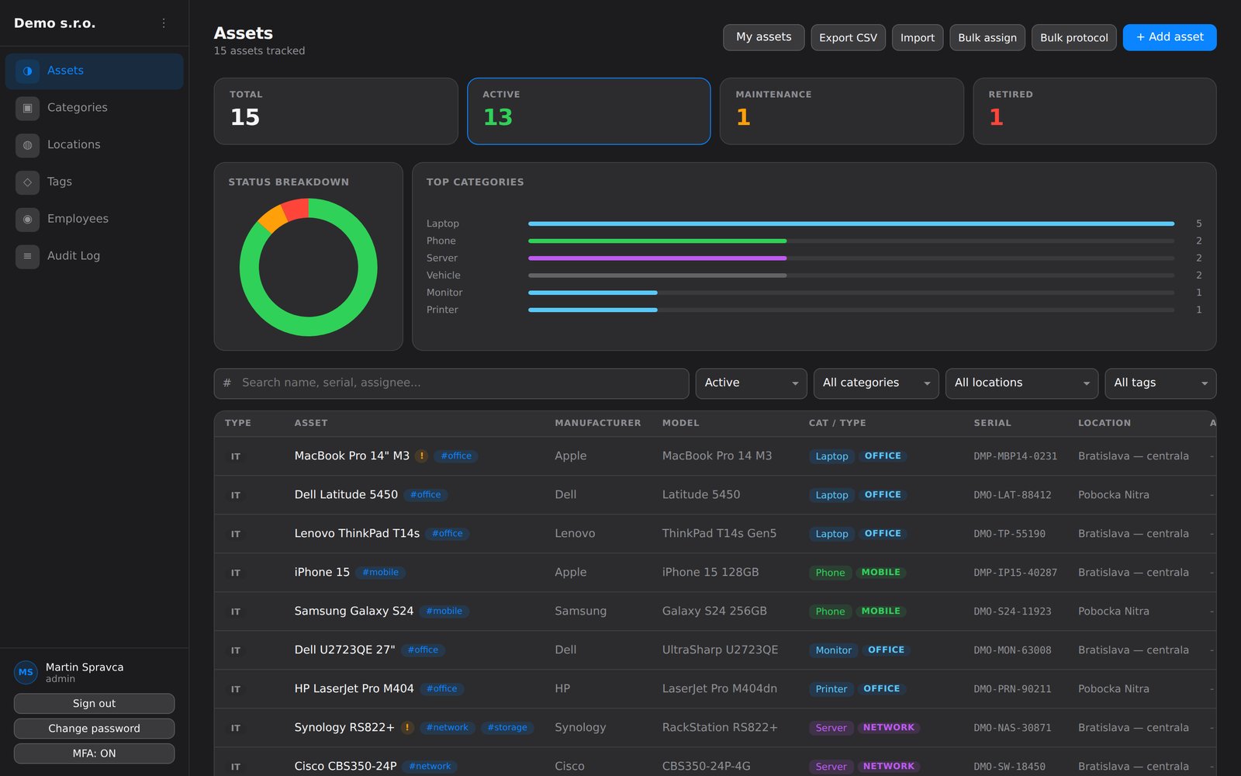Click Laptop badge in Lenovo ThinkPad row
1241x776 pixels.
[831, 534]
